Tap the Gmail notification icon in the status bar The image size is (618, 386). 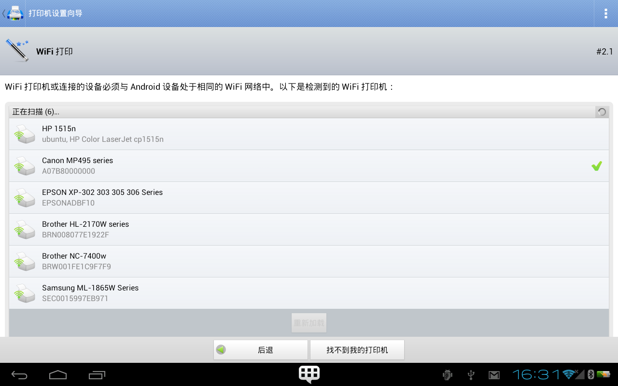(494, 375)
